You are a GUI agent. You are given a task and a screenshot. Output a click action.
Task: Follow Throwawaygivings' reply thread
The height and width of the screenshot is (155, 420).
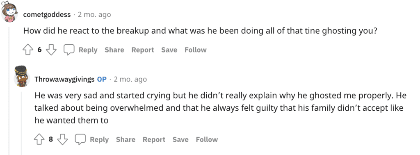point(207,140)
